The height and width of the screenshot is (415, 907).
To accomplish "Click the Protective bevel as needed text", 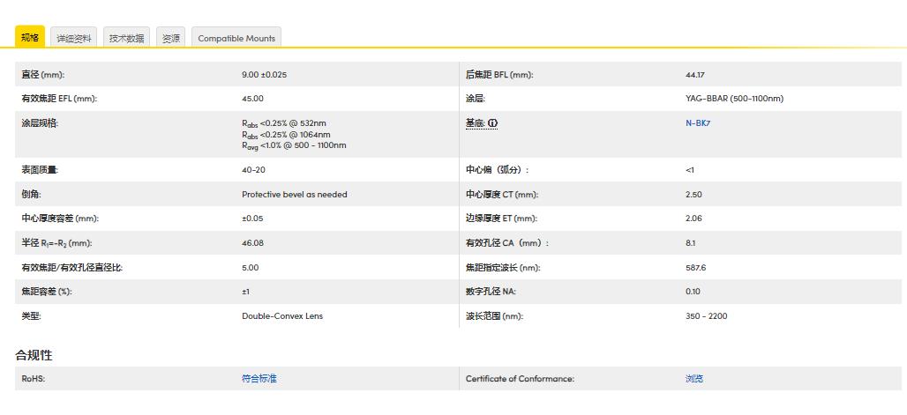I will tap(295, 195).
